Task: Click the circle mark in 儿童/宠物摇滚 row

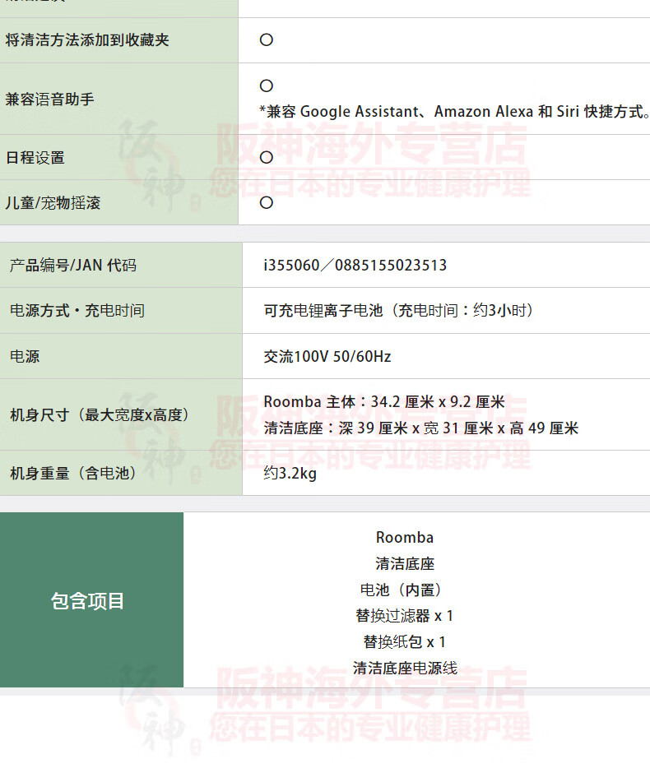Action: pos(267,202)
